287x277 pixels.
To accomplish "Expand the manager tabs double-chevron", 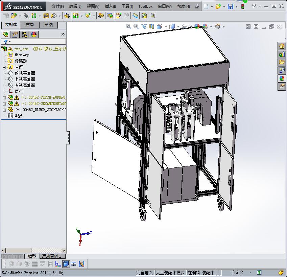I will click(x=63, y=34).
